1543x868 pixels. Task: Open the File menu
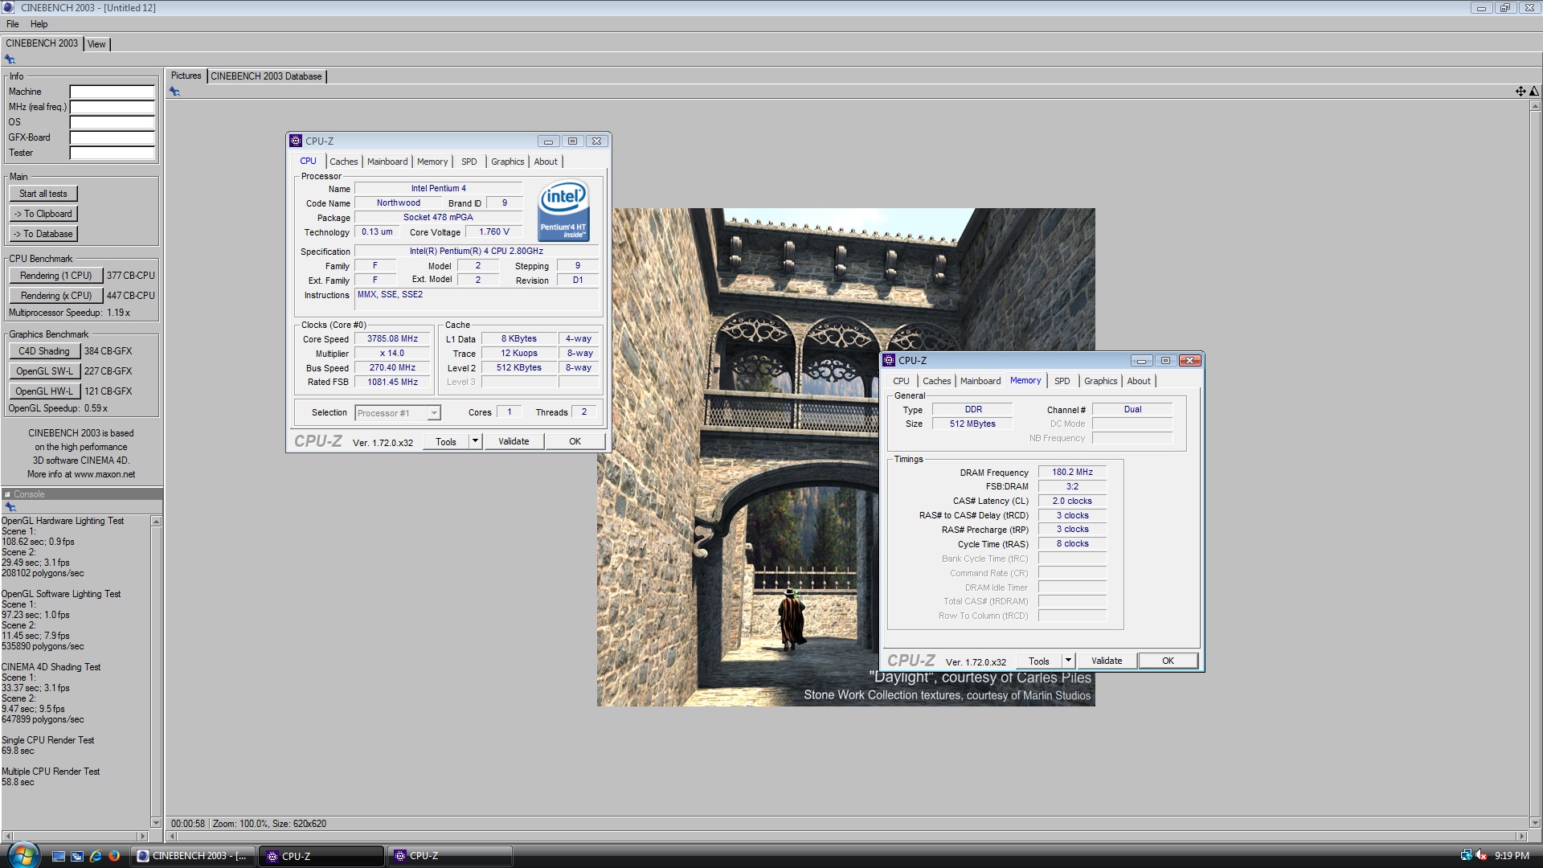coord(13,24)
